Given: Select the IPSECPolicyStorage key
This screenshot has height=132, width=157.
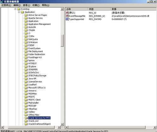Looking at the screenshot, I should tap(37, 76).
